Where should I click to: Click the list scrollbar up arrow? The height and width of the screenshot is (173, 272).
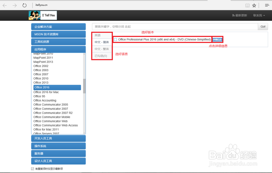point(84,54)
